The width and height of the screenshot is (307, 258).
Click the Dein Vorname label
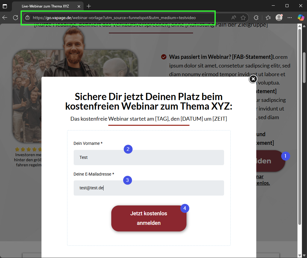point(88,143)
